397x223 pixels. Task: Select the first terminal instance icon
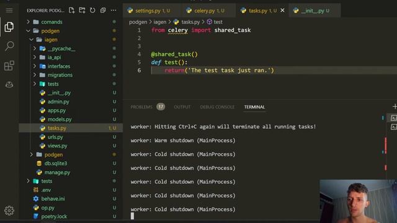tap(393, 118)
